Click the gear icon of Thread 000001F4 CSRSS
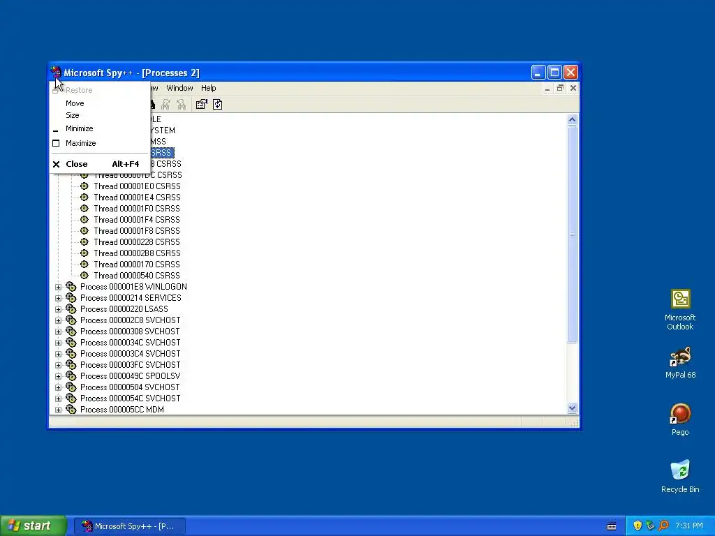Viewport: 715px width, 536px height. [x=84, y=219]
